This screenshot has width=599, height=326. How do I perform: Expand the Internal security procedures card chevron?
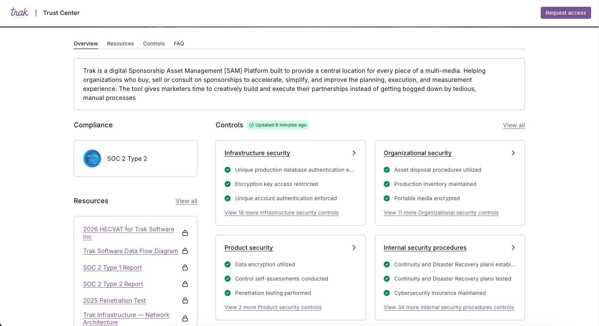(x=513, y=248)
